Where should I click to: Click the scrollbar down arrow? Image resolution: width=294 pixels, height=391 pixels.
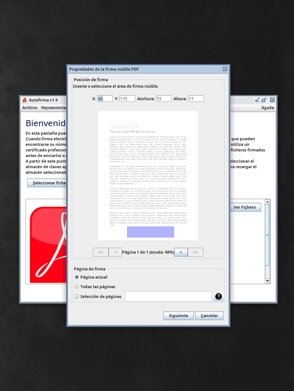267,281
